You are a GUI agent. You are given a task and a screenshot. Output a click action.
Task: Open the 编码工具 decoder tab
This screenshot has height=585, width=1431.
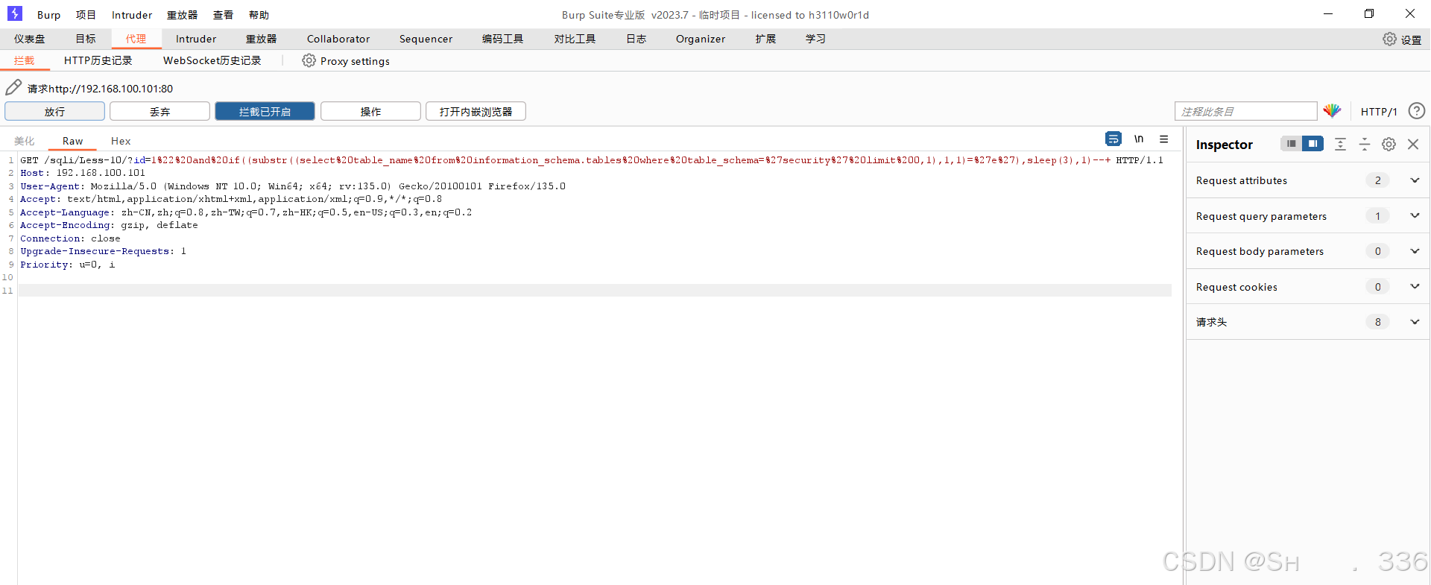[502, 39]
